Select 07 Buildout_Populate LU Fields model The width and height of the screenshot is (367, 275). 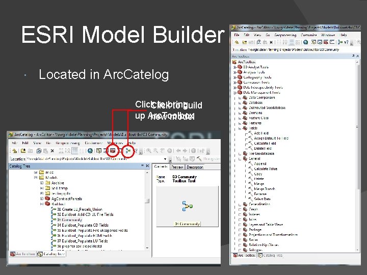[x=83, y=241]
